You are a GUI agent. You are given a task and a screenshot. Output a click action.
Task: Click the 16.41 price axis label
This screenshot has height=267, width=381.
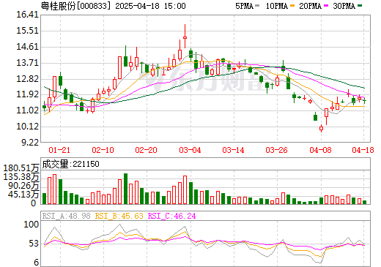point(28,15)
